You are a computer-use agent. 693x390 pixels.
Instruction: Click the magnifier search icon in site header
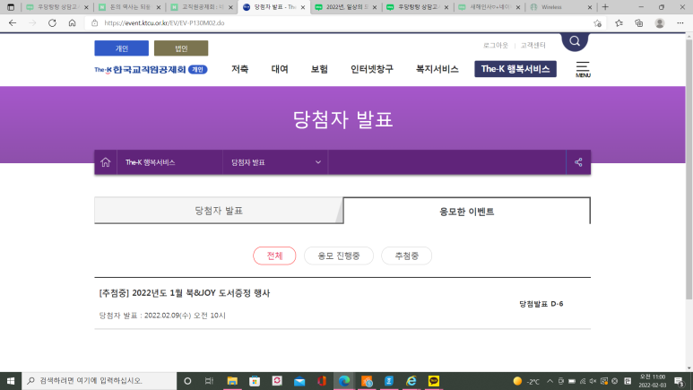[575, 41]
